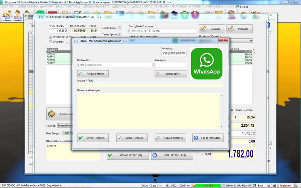
Task: Click the Destinatário field
Action: point(115,65)
